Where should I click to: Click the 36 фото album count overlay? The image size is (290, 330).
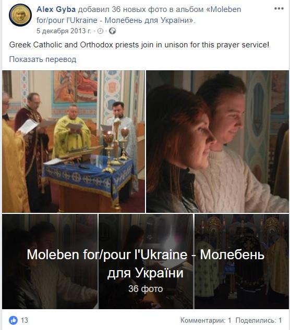146,289
